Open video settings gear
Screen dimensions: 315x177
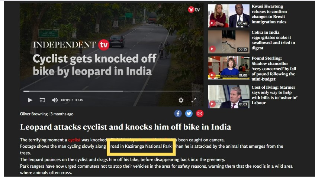[x=181, y=100]
